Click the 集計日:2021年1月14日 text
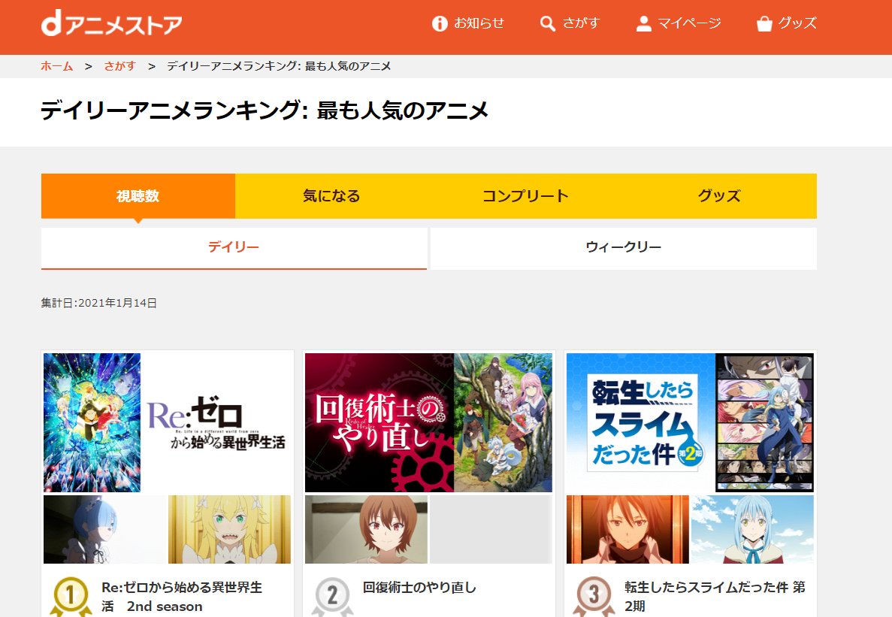This screenshot has height=617, width=892. pos(99,303)
